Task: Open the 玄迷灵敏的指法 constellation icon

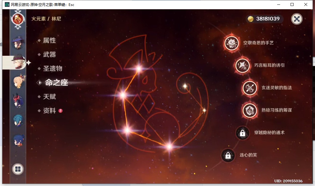Action: pos(250,88)
